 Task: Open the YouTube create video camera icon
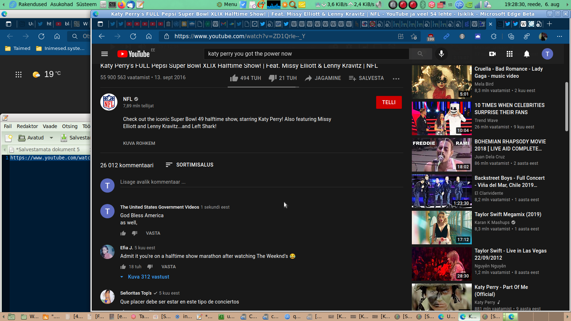point(492,54)
